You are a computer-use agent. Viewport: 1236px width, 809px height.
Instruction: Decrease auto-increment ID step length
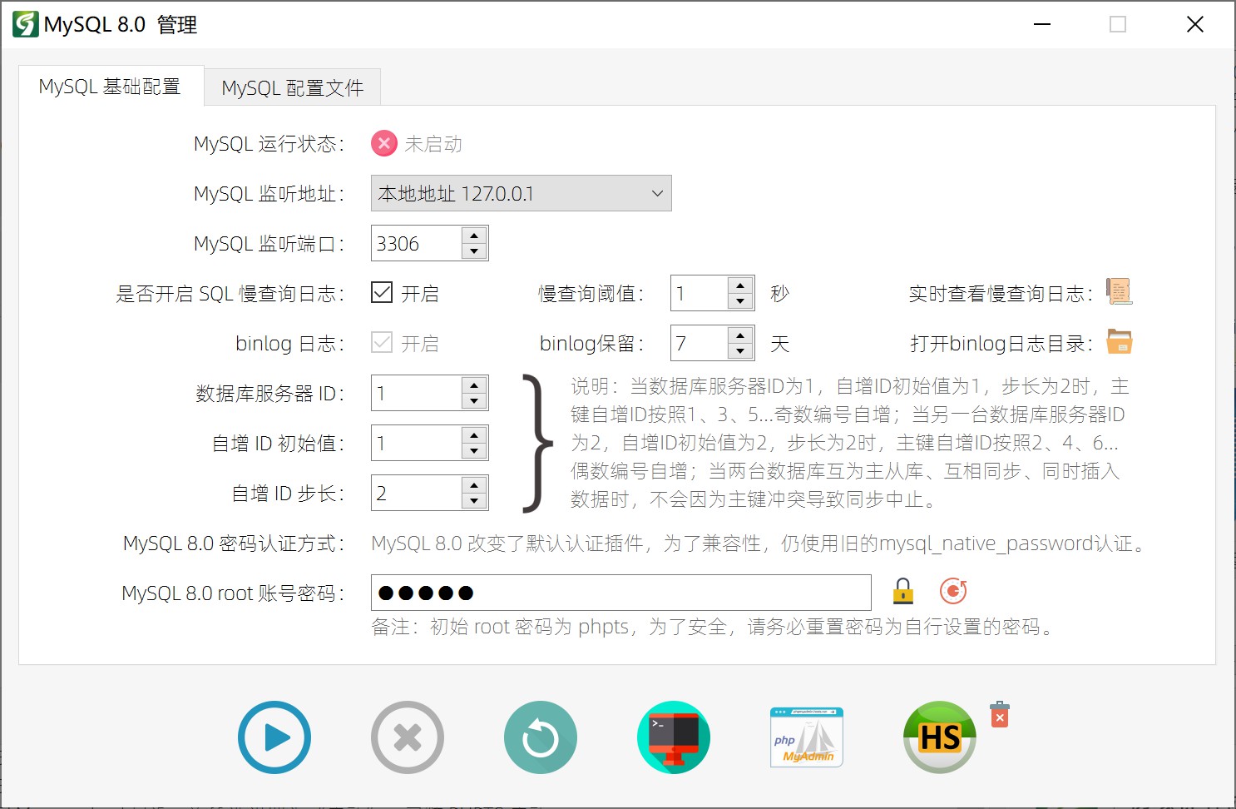pyautogui.click(x=474, y=501)
